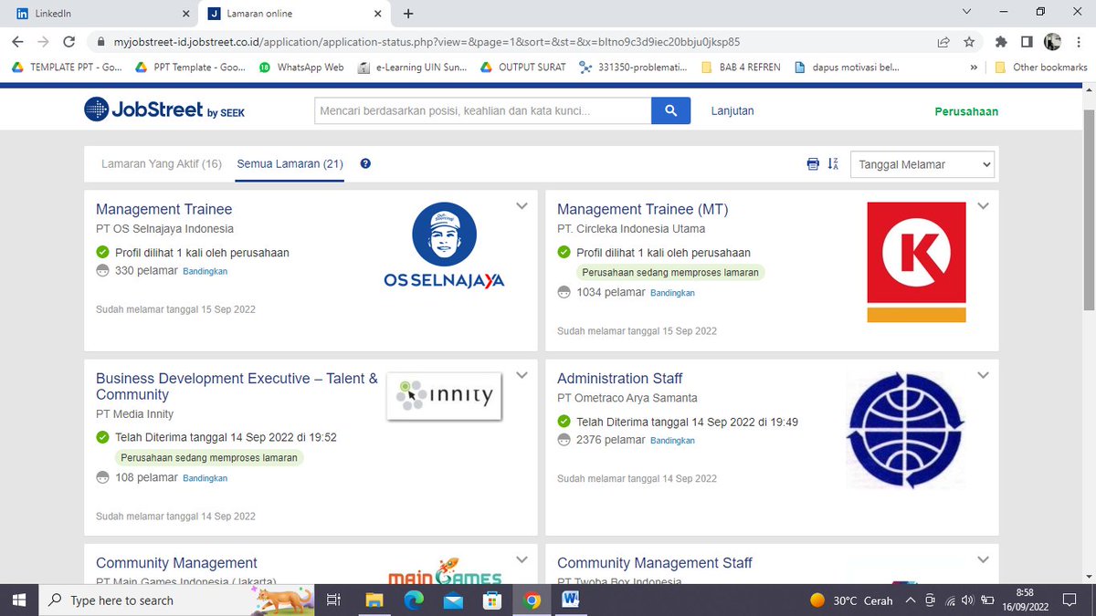Image resolution: width=1096 pixels, height=616 pixels.
Task: Open Task View on the taskbar
Action: coord(333,600)
